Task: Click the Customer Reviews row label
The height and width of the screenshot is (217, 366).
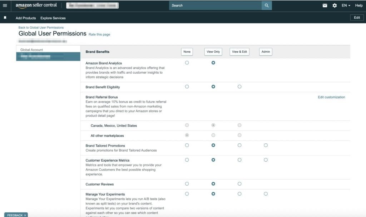Action: [100, 184]
